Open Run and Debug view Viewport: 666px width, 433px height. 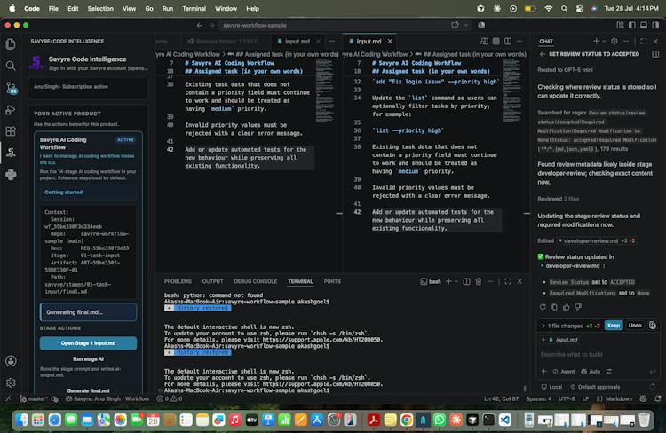(11, 110)
